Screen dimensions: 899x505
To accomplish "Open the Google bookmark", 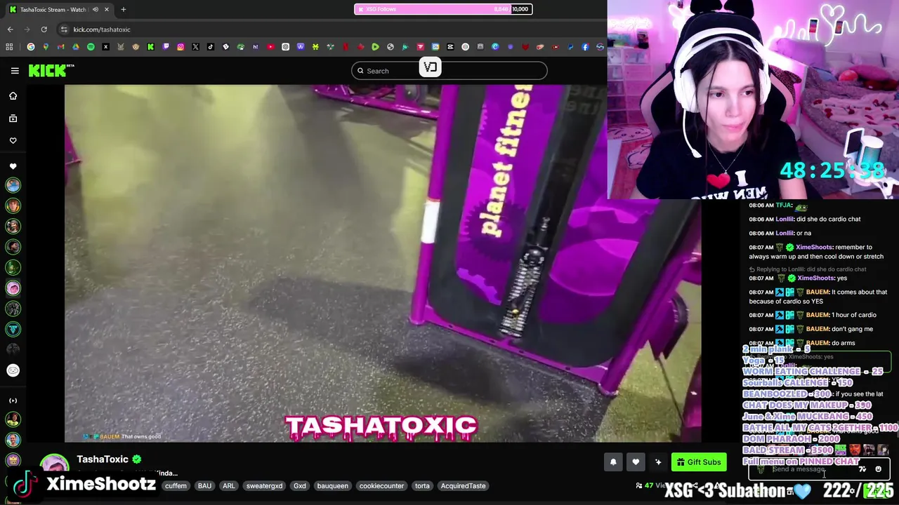I will [30, 47].
